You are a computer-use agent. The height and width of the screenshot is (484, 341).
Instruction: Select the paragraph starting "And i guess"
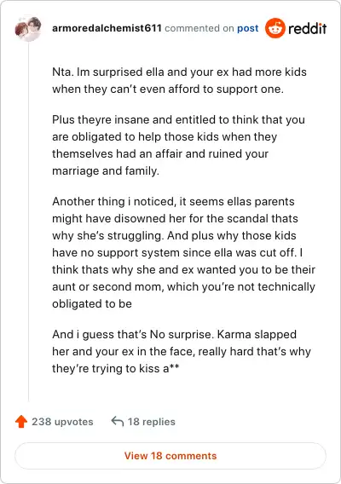pos(182,351)
